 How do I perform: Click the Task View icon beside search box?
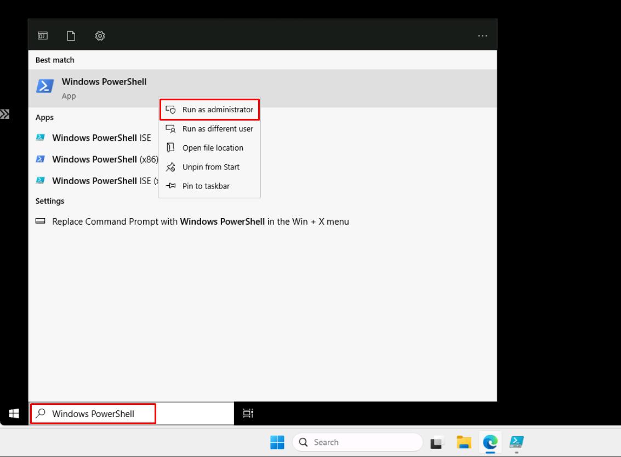pos(248,414)
